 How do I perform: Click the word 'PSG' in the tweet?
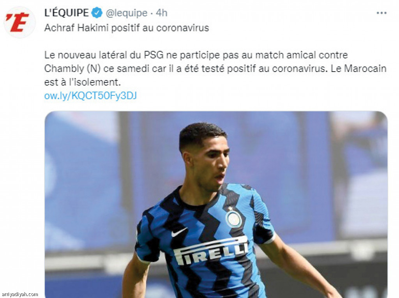pyautogui.click(x=154, y=55)
